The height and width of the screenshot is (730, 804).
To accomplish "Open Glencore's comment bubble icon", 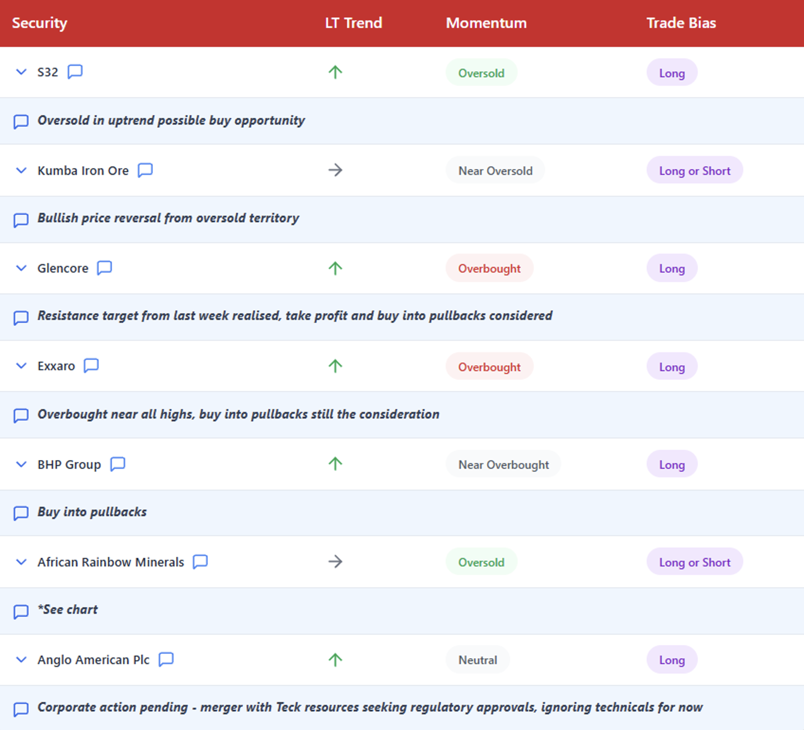I will pos(104,268).
